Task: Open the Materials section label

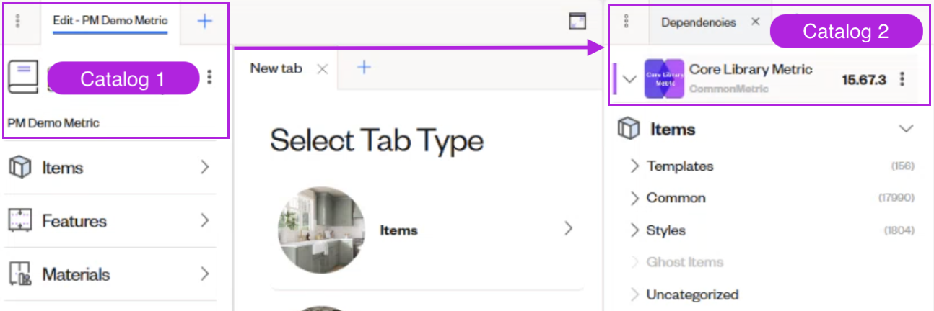Action: (x=76, y=274)
